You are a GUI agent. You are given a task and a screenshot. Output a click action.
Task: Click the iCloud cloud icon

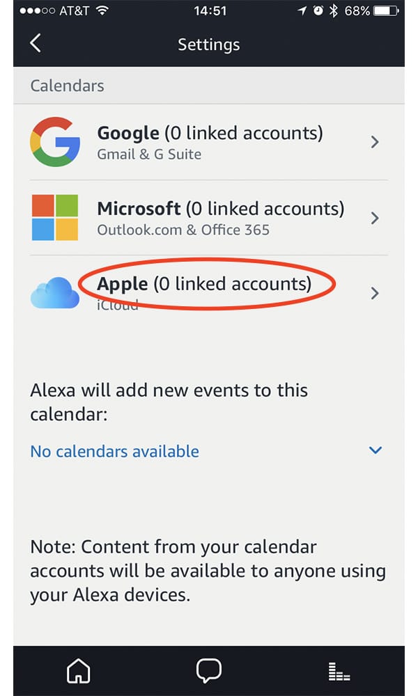[x=54, y=293]
